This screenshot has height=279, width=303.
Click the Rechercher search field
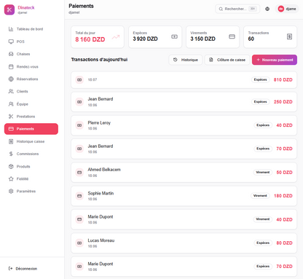pos(237,9)
